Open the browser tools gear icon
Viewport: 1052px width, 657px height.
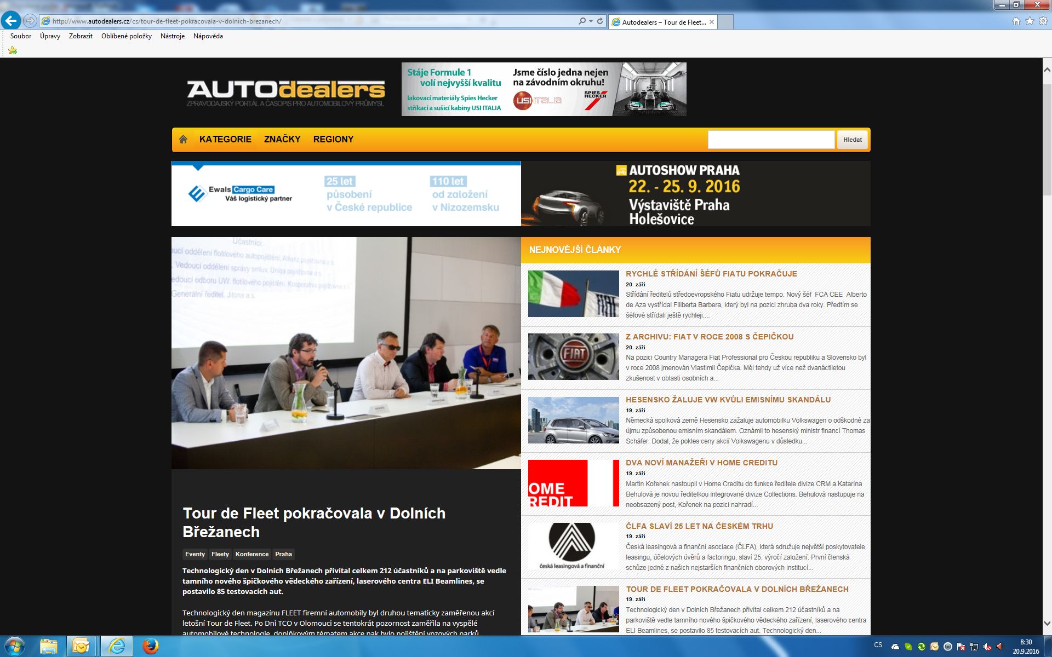pos(1043,21)
